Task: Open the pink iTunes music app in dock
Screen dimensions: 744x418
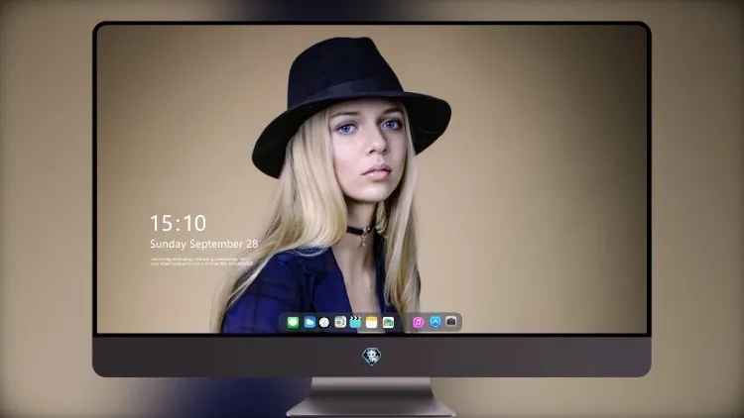Action: pyautogui.click(x=418, y=323)
